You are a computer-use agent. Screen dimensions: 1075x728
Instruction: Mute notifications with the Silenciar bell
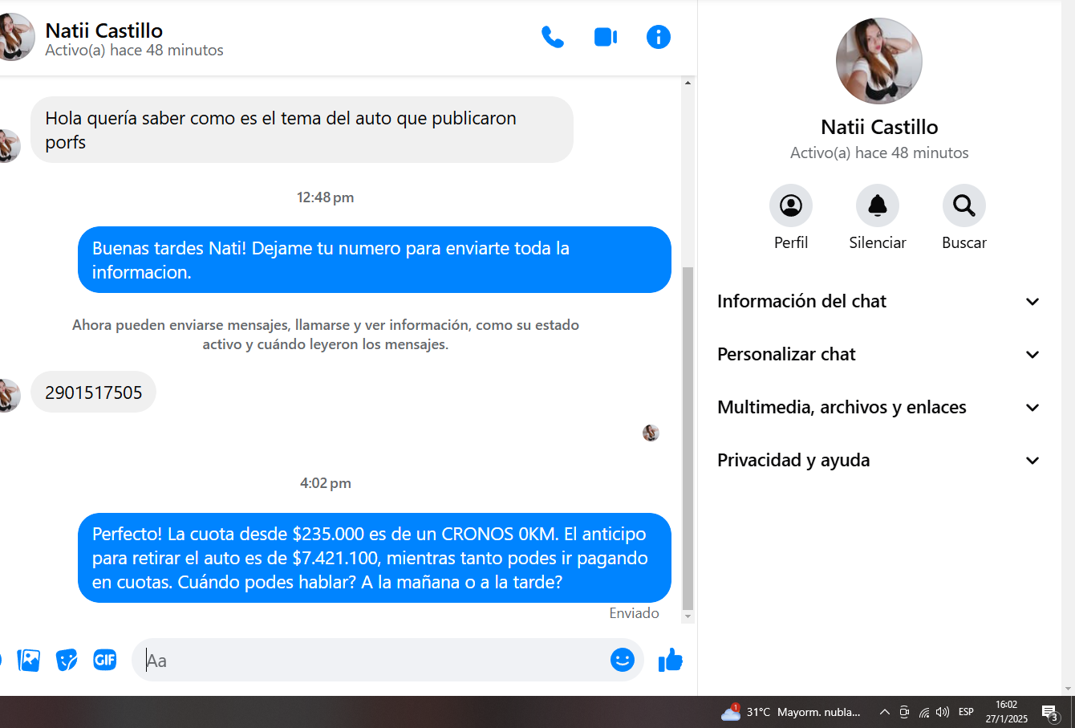(x=878, y=205)
